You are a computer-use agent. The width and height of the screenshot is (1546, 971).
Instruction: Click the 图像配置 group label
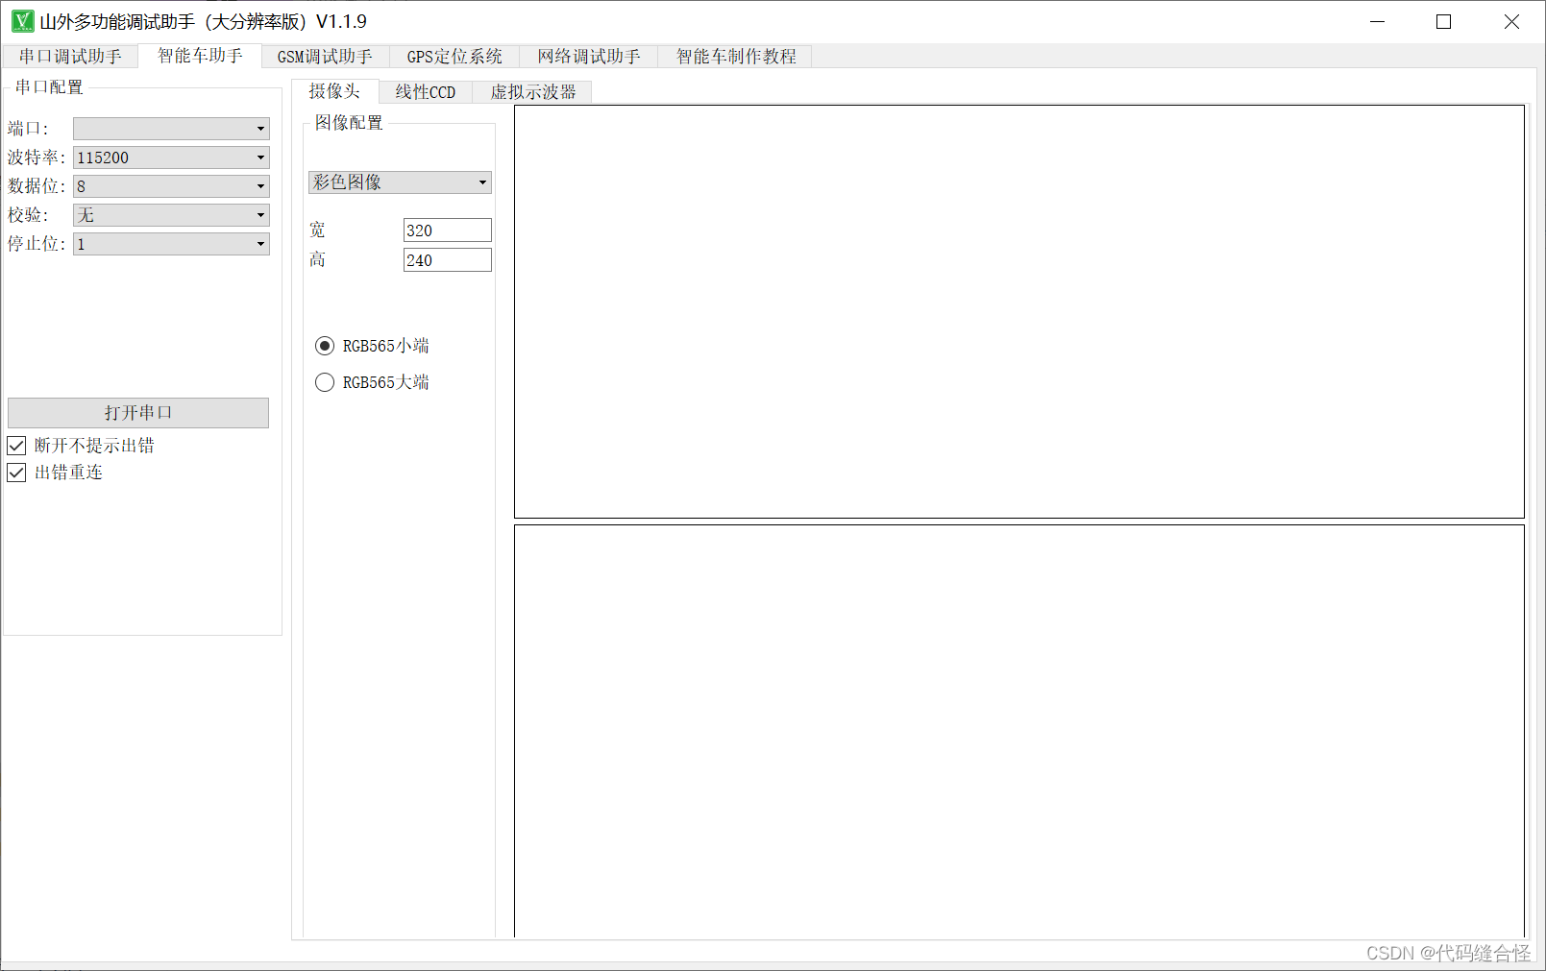(349, 123)
